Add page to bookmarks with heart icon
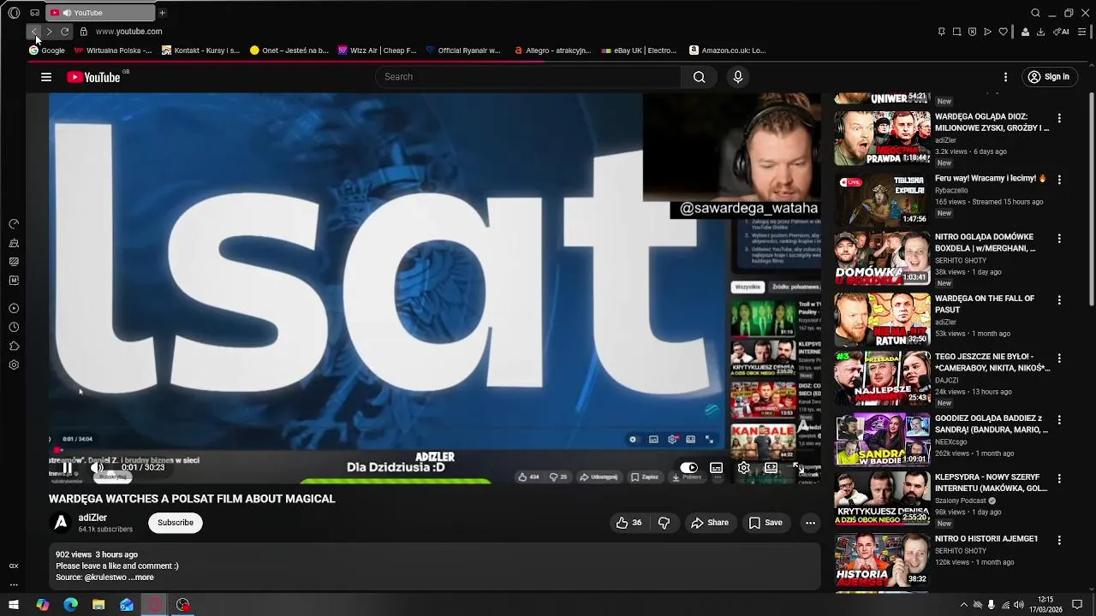Viewport: 1096px width, 616px height. (1003, 32)
